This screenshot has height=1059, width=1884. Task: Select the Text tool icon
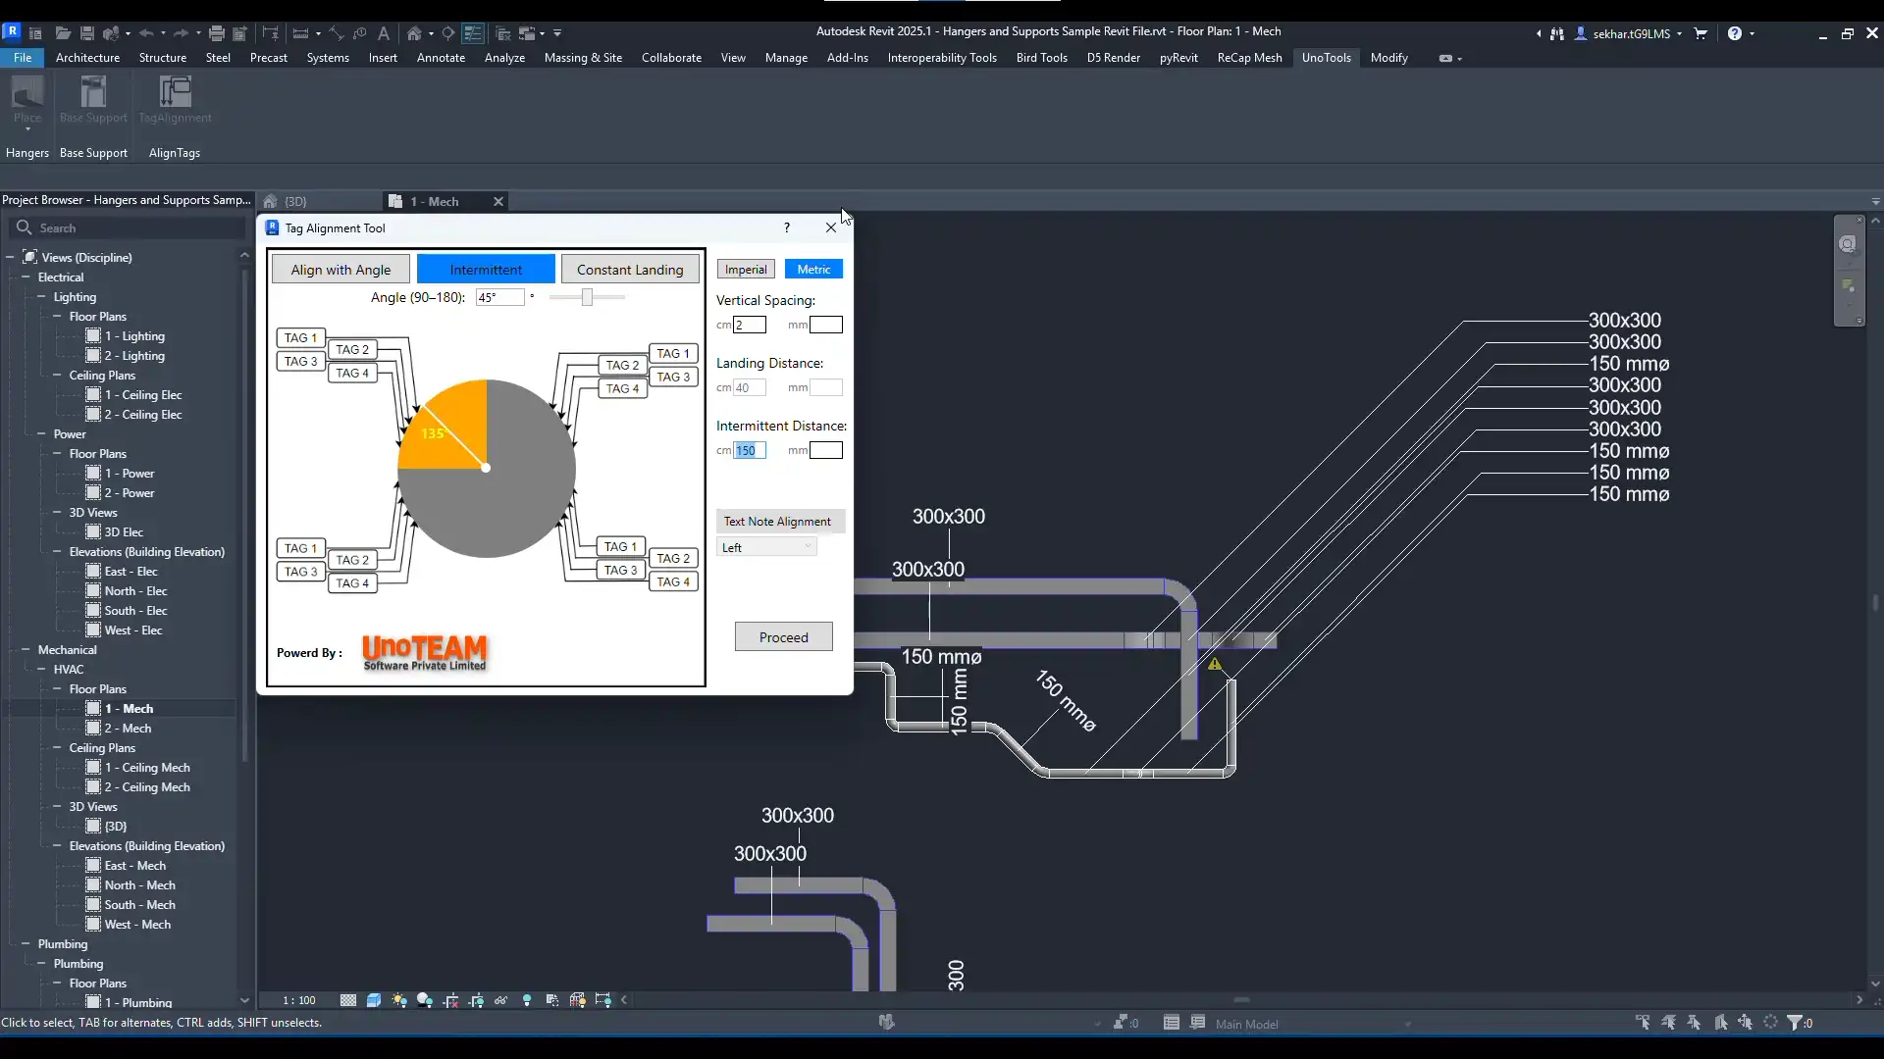(x=384, y=33)
